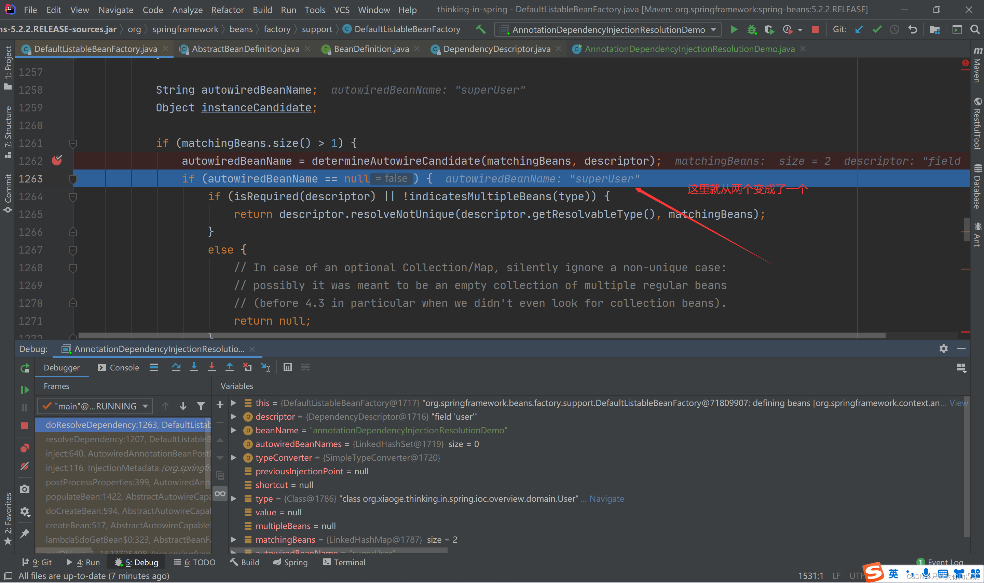Image resolution: width=984 pixels, height=583 pixels.
Task: Click the Step Into icon
Action: tap(194, 367)
